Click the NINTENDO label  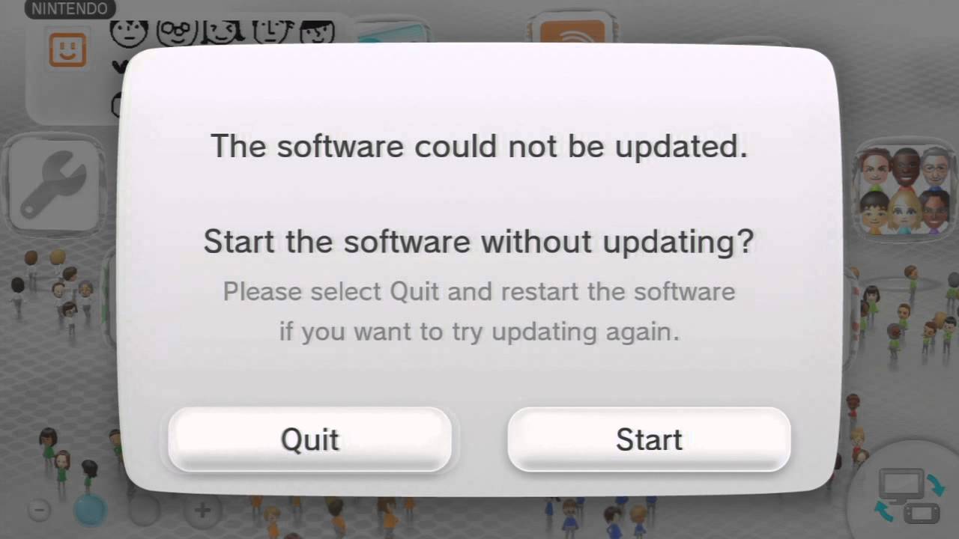[x=70, y=9]
